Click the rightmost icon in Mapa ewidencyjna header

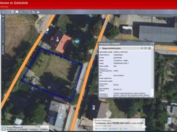click(149, 48)
